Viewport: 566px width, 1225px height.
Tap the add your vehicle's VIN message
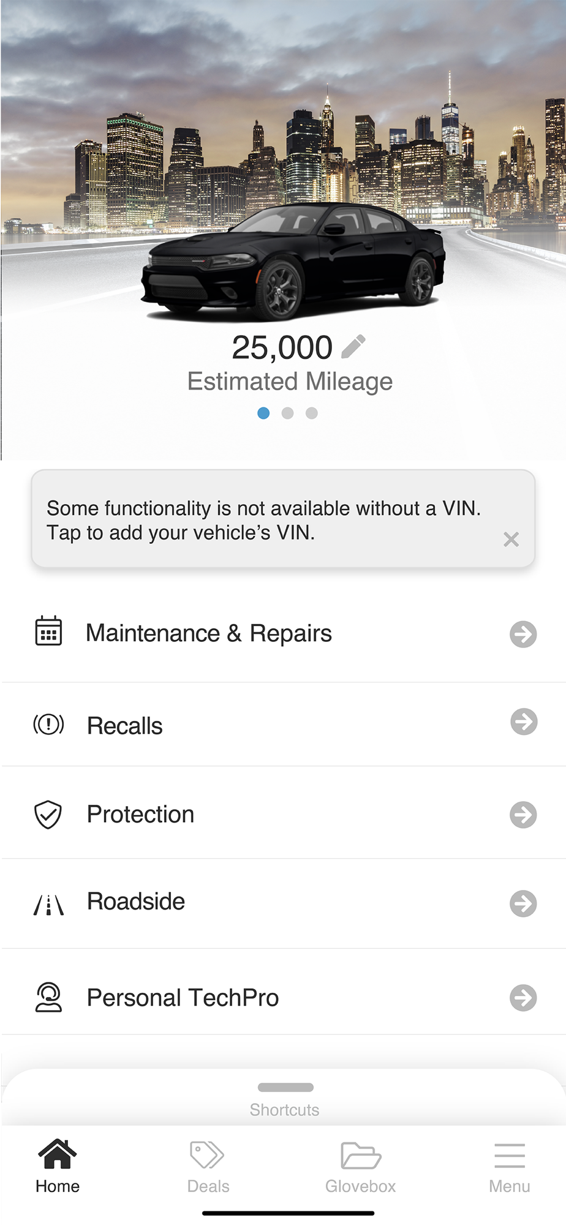tap(263, 520)
